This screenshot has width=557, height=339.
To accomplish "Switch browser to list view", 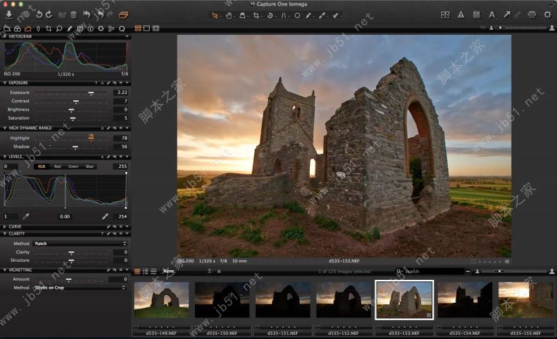I will tap(146, 271).
